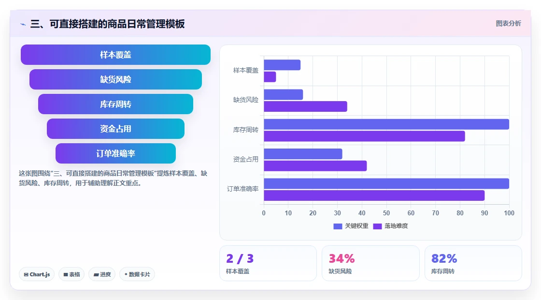This screenshot has height=300, width=541.
Task: Click 库存周转 落地难度 bar in chart
Action: [x=364, y=136]
